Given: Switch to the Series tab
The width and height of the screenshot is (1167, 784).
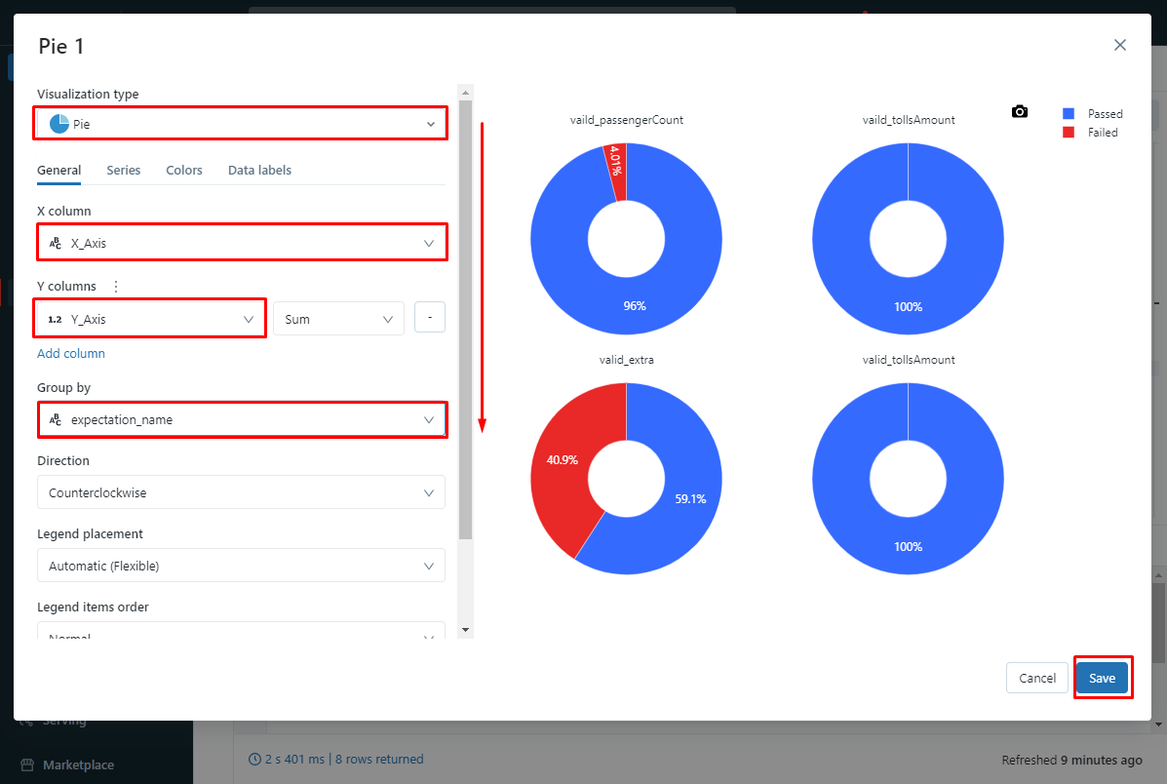Looking at the screenshot, I should [x=124, y=170].
